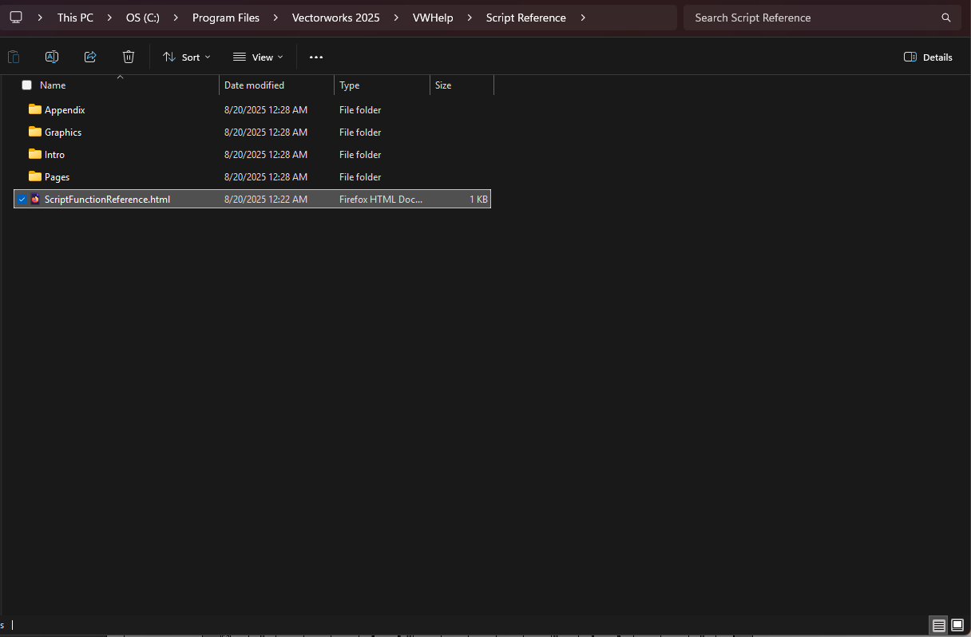Click the Share icon in toolbar
This screenshot has width=971, height=637.
[x=90, y=57]
